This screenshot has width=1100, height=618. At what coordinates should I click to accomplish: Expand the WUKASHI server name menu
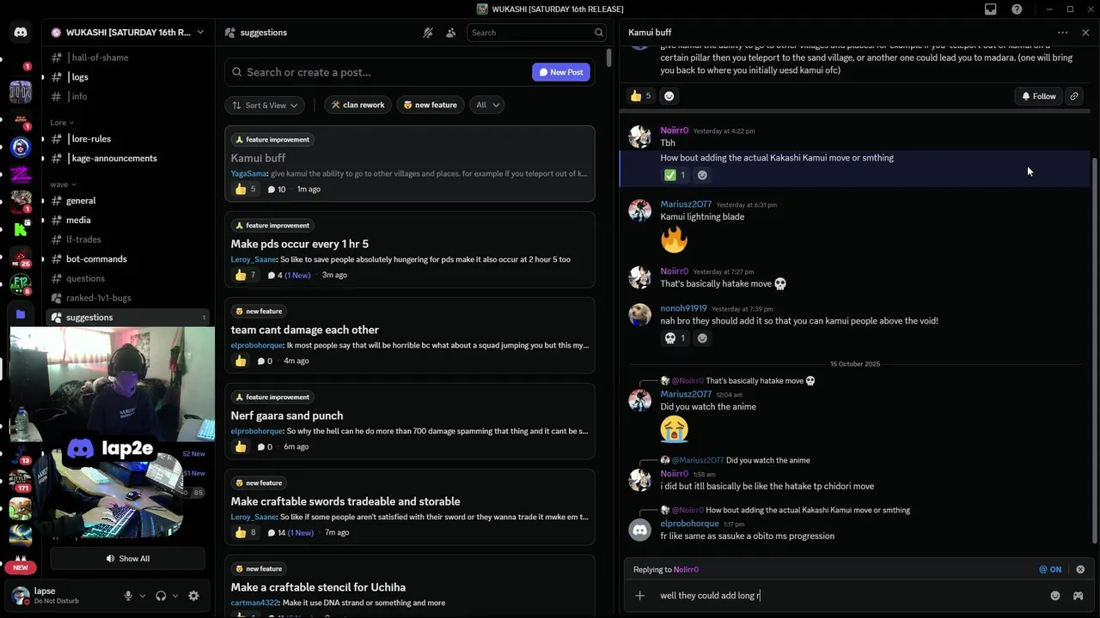point(128,33)
